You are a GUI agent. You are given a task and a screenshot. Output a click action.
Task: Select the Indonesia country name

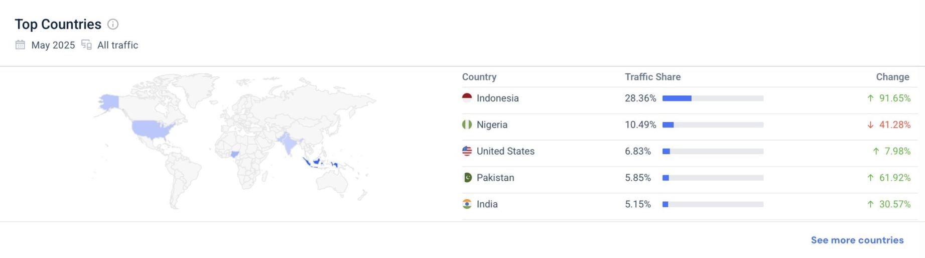click(x=497, y=98)
